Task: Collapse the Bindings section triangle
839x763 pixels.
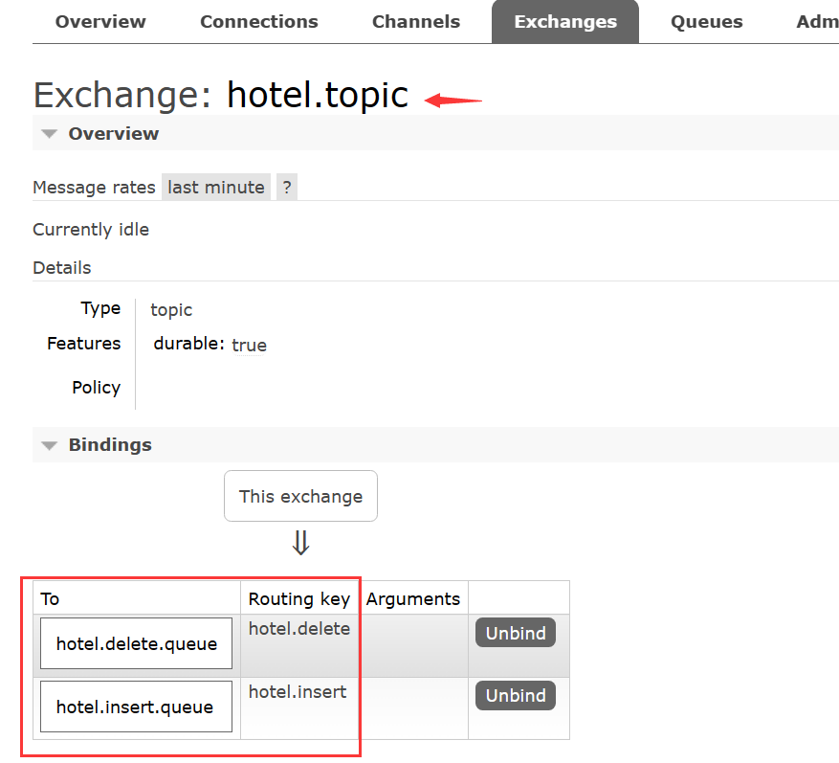Action: [49, 445]
